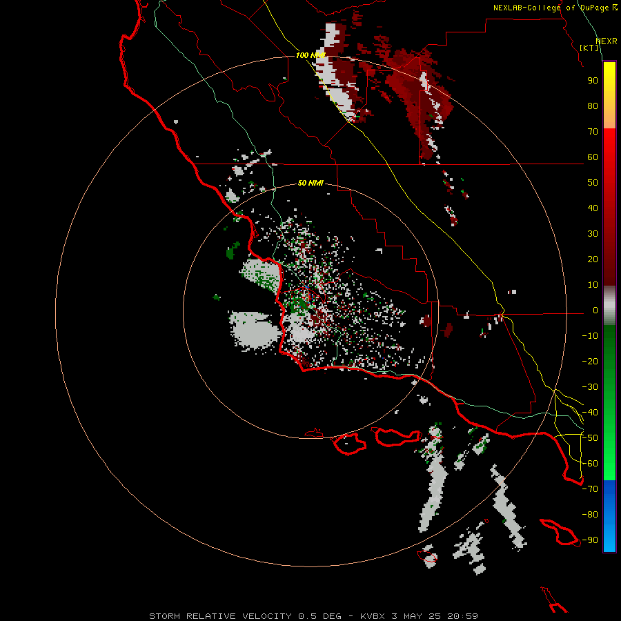Click the -20 knot scale value
The width and height of the screenshot is (621, 621).
point(590,361)
